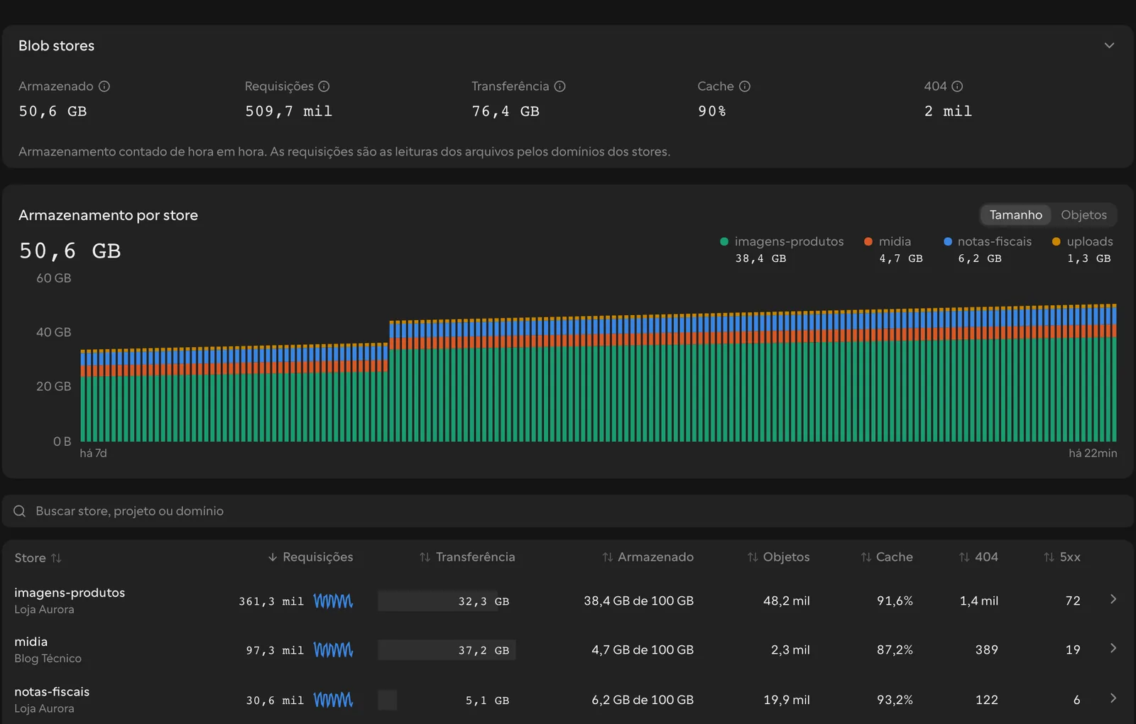
Task: Open imagens-produtos store name
Action: 70,593
